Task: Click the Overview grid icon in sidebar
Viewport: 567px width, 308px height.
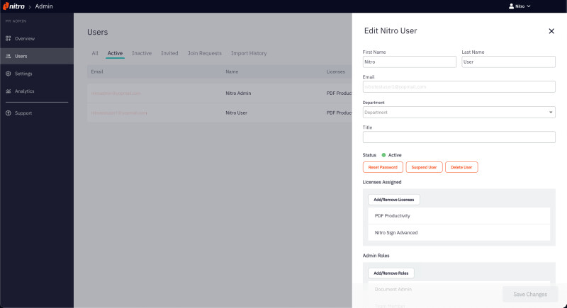Action: click(x=8, y=38)
